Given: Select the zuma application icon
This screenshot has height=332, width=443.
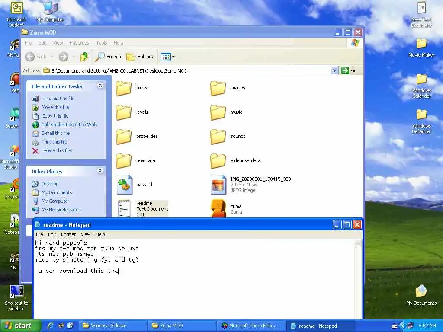Looking at the screenshot, I should coord(218,208).
